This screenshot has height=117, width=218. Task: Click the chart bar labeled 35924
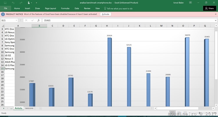pyautogui.click(x=110, y=72)
